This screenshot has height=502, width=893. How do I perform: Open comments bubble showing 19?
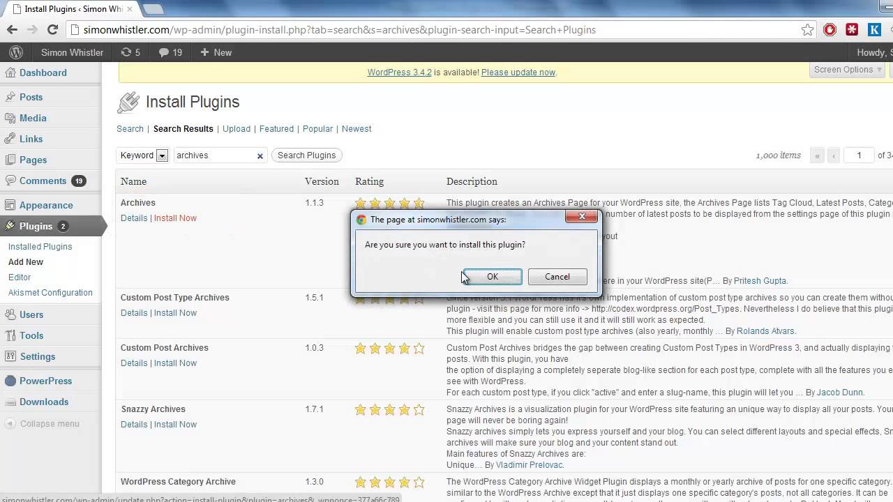[x=171, y=52]
